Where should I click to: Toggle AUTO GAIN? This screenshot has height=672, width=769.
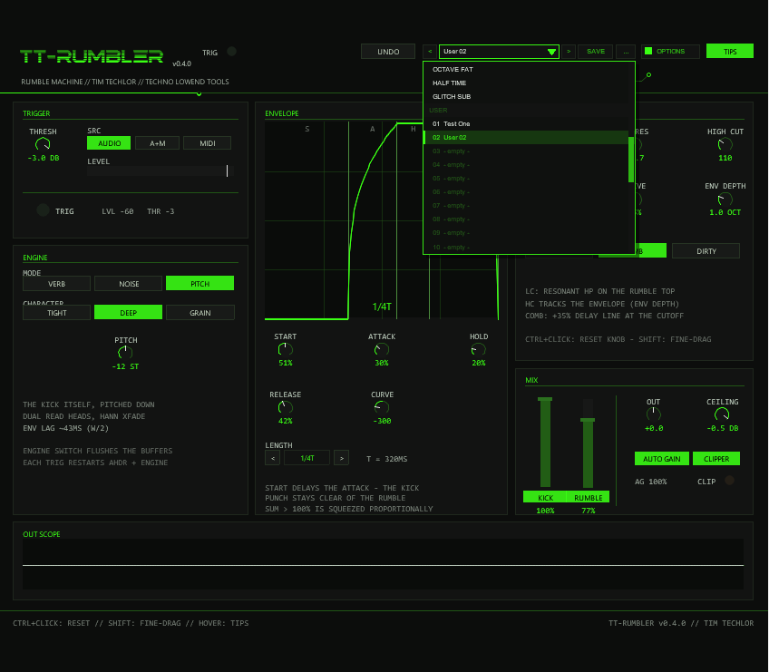[662, 459]
